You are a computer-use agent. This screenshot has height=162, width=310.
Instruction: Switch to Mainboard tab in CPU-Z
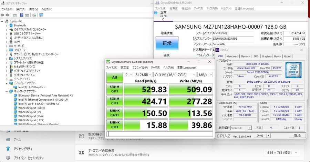pyautogui.click(x=232, y=57)
